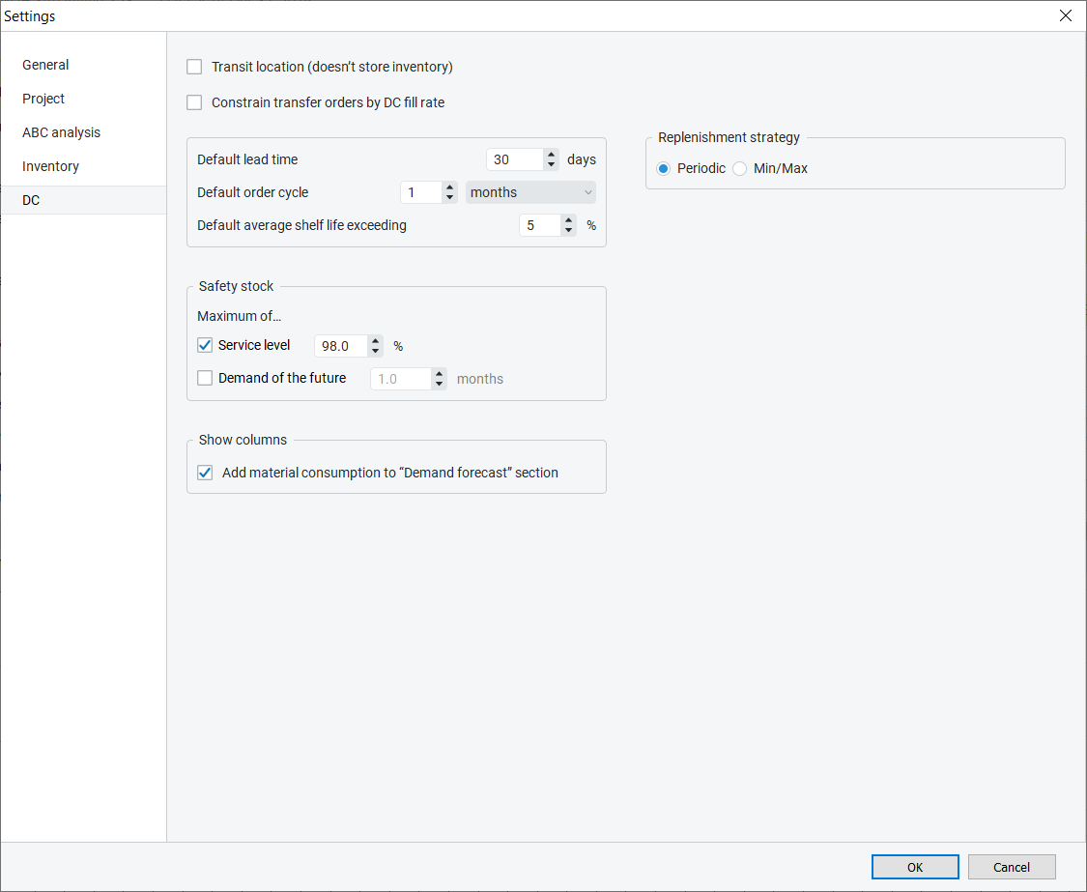Decrease the default lead time value
Screen dimensions: 1087x892
coord(551,165)
